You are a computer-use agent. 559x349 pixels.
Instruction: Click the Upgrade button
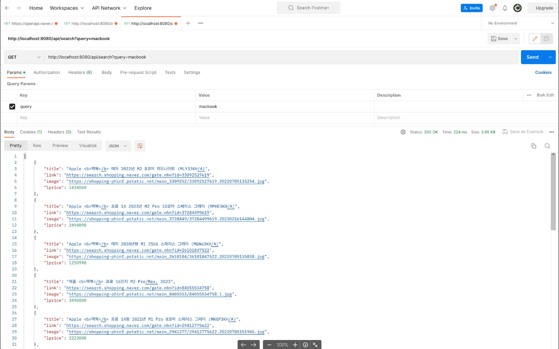(544, 8)
